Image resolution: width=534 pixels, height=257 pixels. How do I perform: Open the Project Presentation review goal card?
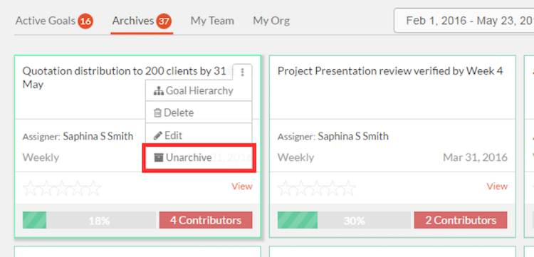coord(390,71)
